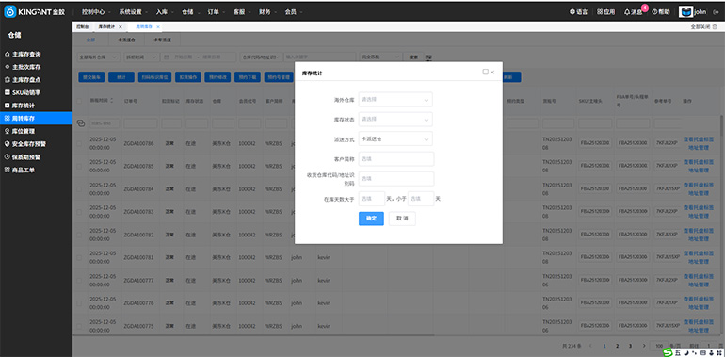Image resolution: width=725 pixels, height=358 pixels.
Task: Confirm the dialog with 确定
Action: [371, 219]
